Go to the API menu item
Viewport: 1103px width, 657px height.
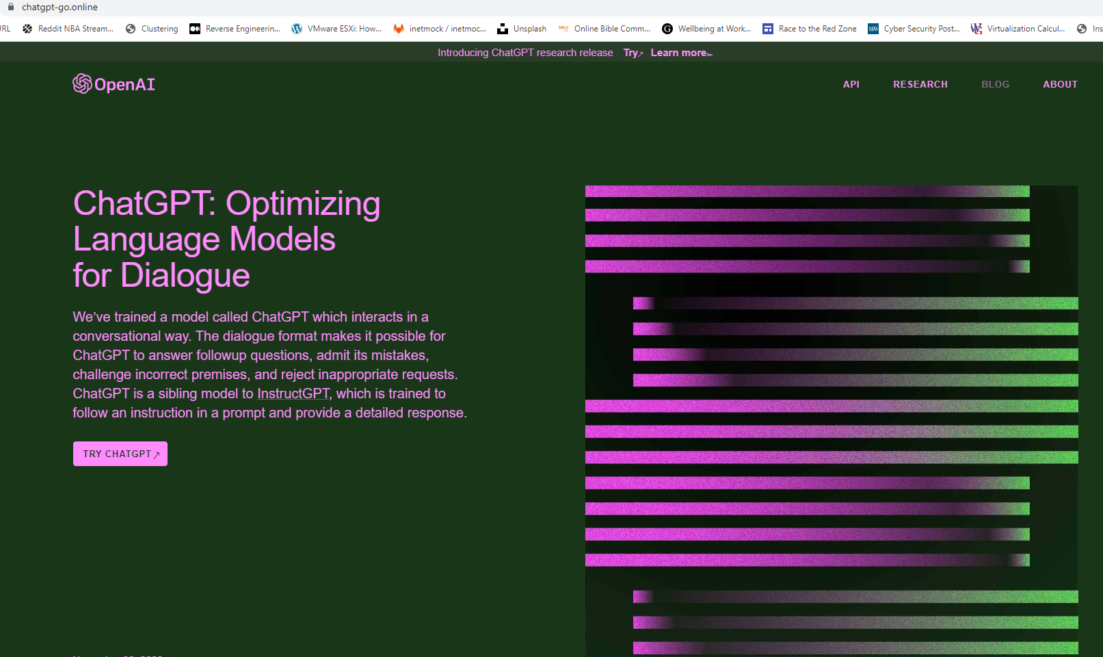tap(851, 84)
